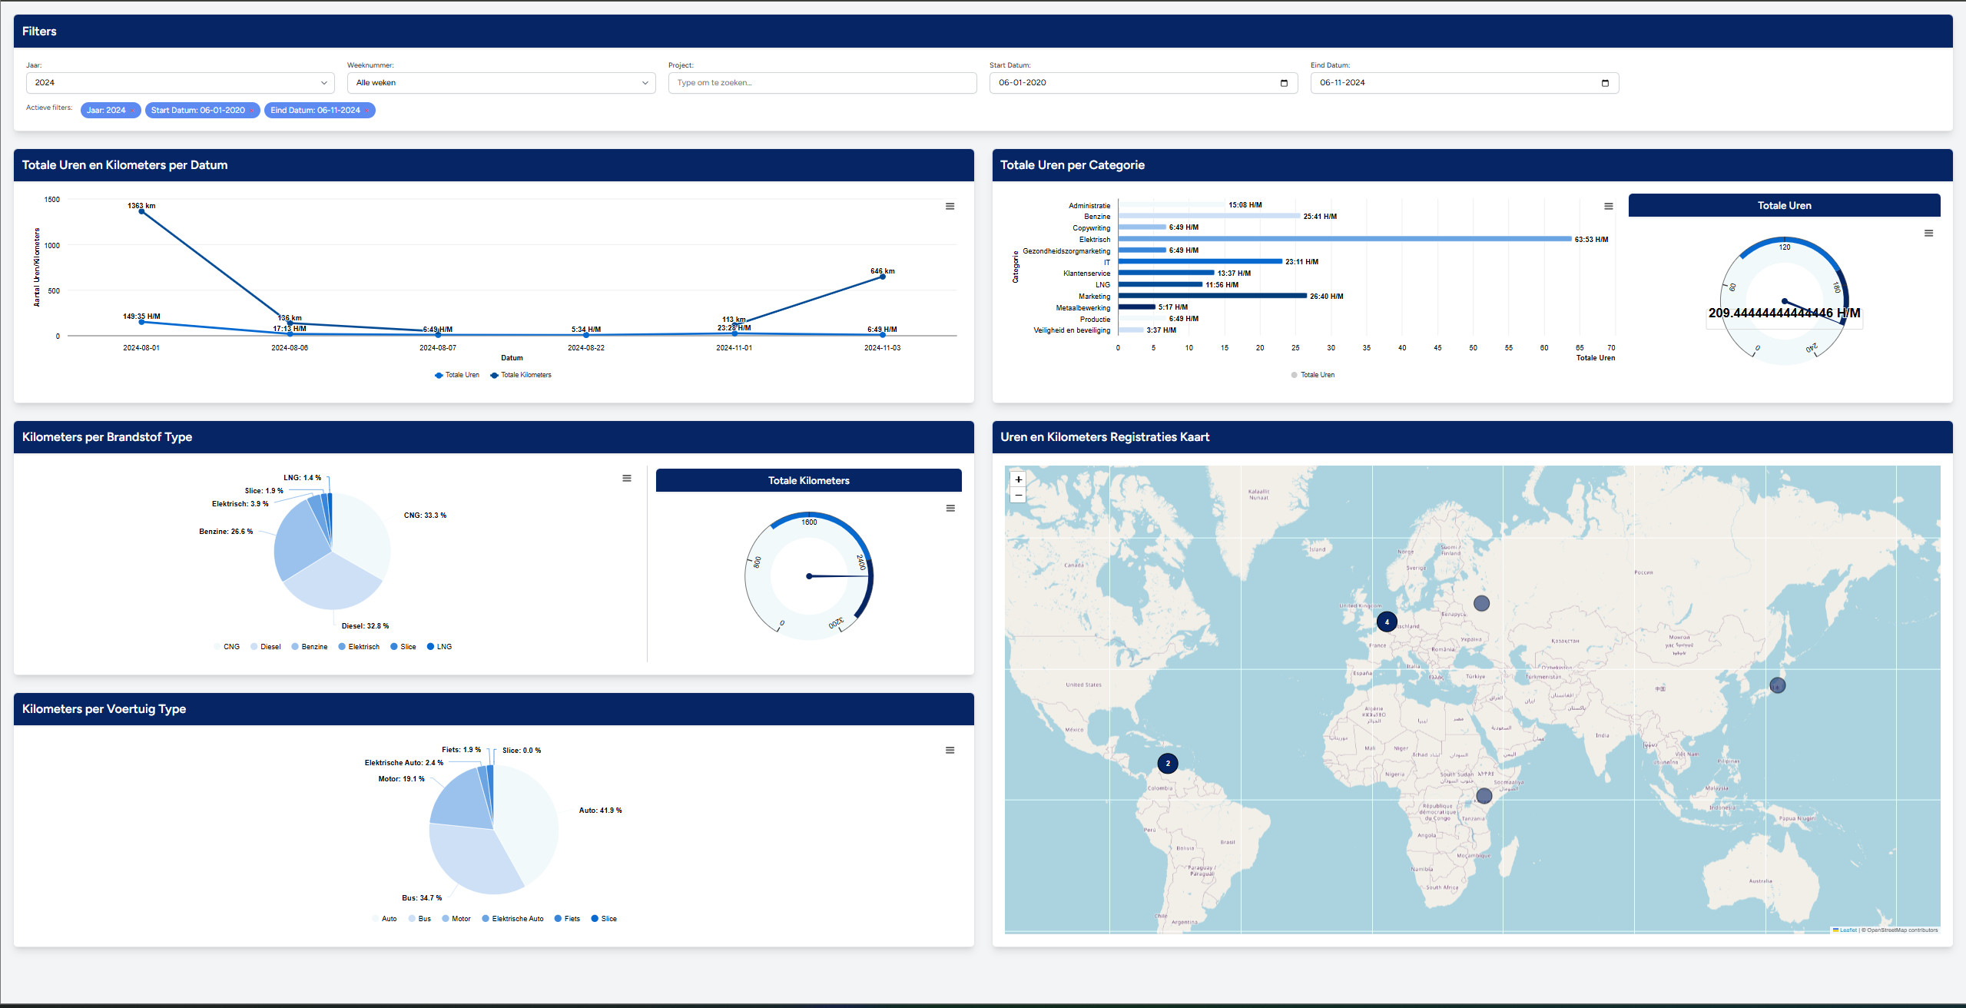Open the Kilometers per Brandstof Type pie chart menu

627,478
